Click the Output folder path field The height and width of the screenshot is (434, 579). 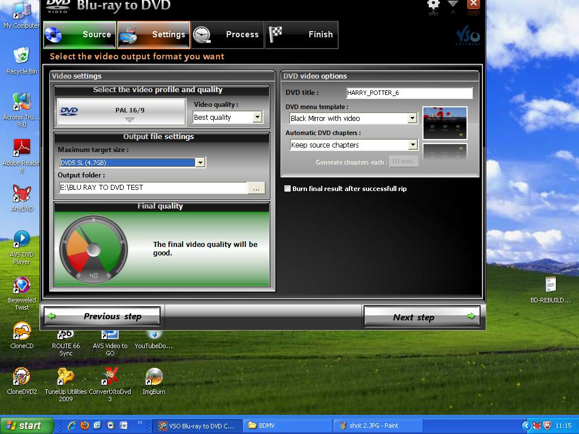[x=153, y=188]
